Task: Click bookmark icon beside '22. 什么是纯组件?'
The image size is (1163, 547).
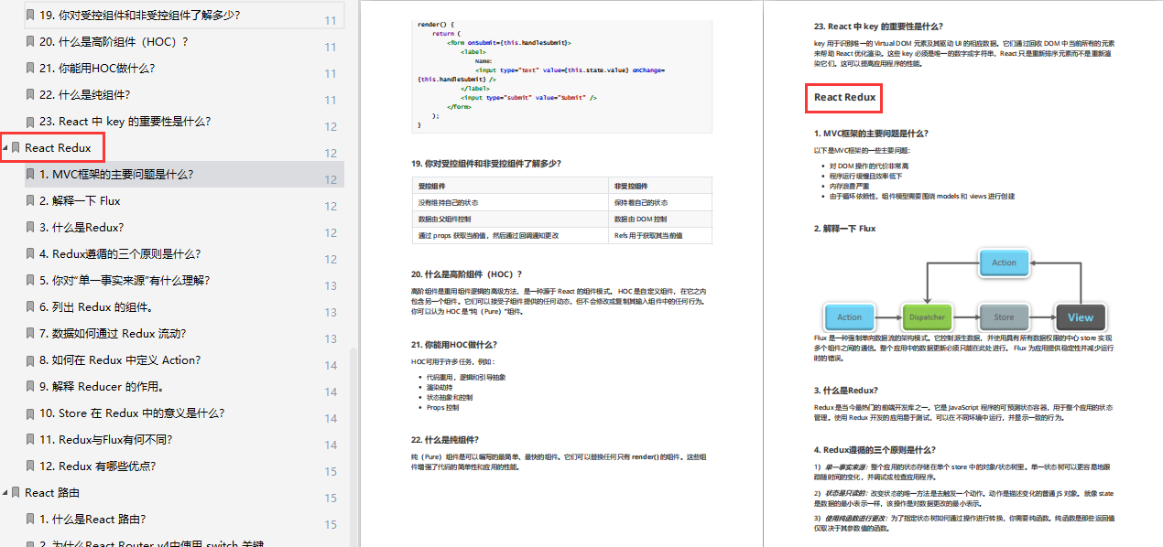Action: coord(30,94)
